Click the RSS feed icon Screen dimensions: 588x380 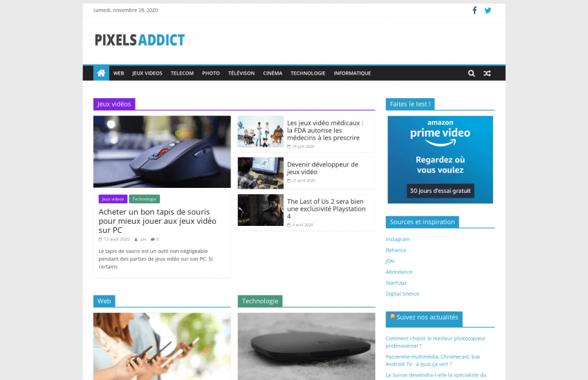[x=392, y=316]
